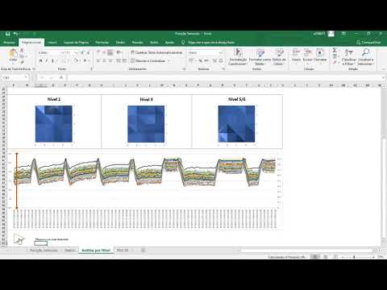Open the Layout da Página tab
Image resolution: width=387 pixels, height=290 pixels.
click(76, 43)
